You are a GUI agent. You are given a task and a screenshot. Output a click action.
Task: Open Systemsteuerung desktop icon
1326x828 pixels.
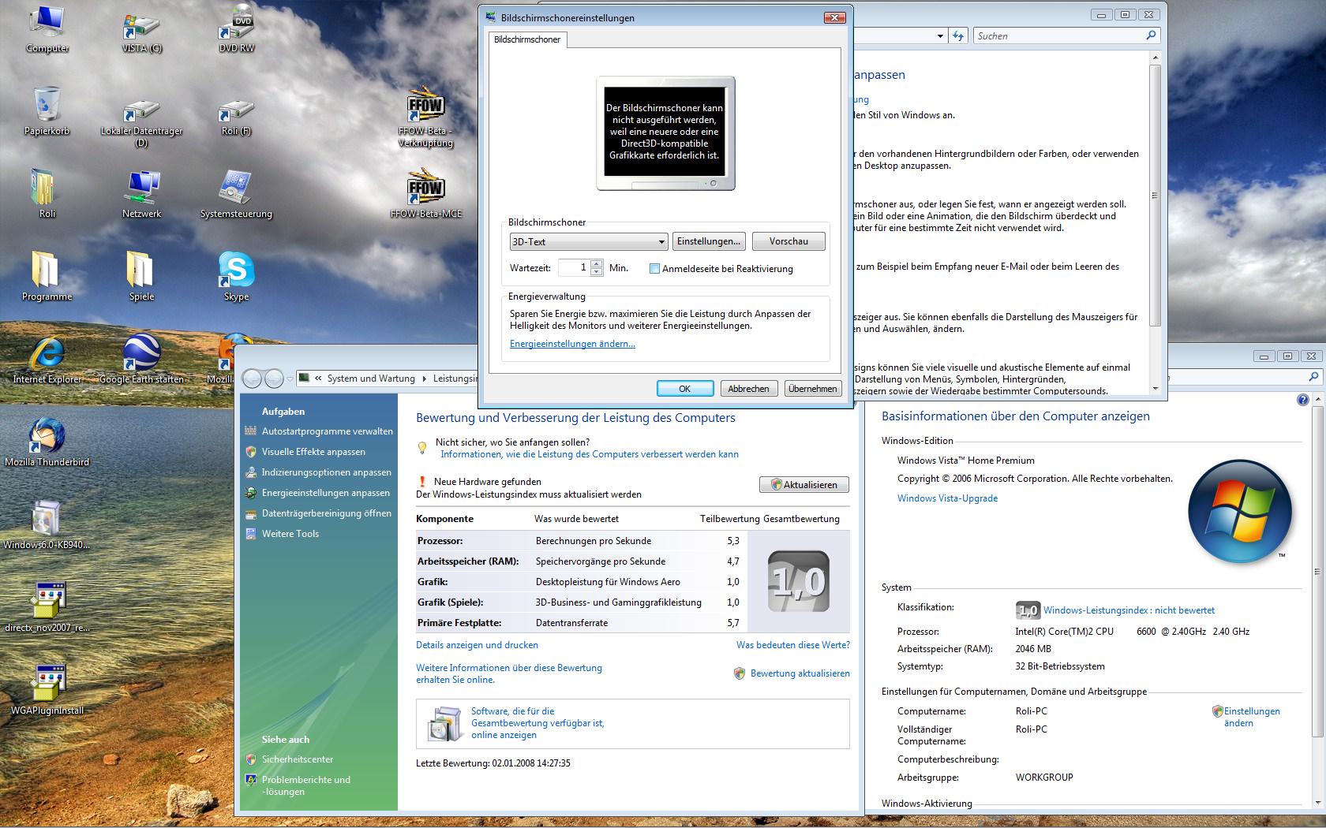coord(236,194)
